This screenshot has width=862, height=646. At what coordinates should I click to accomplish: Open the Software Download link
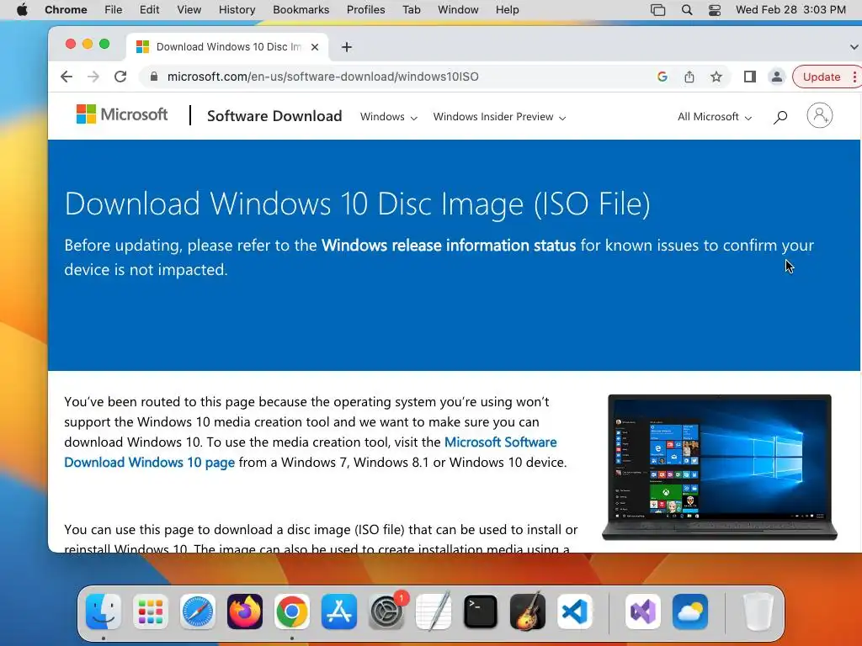[274, 116]
